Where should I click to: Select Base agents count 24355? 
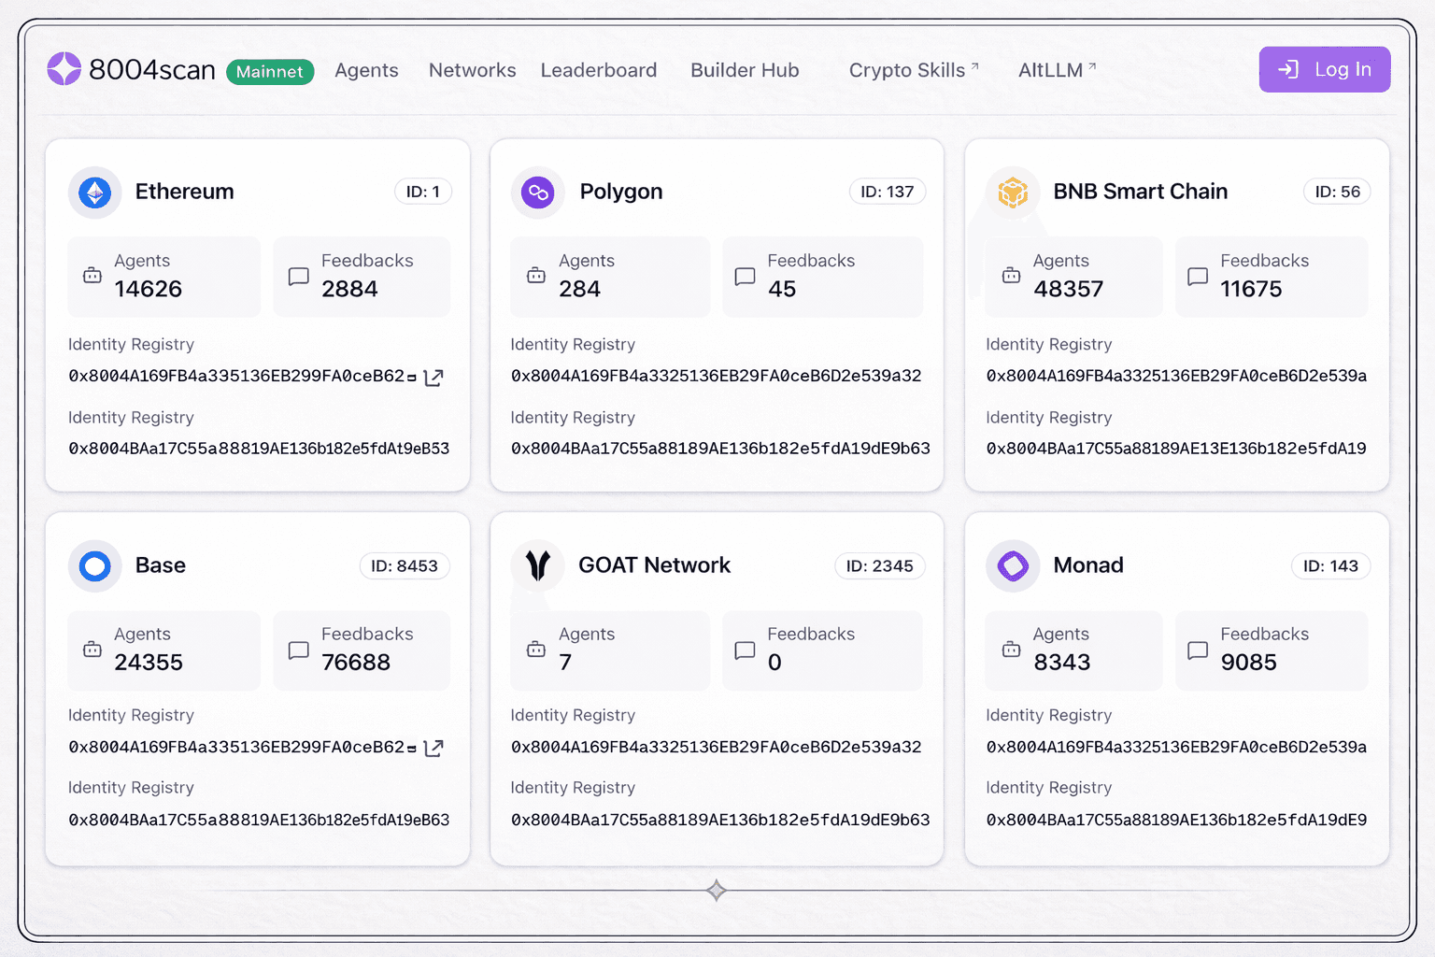tap(149, 663)
